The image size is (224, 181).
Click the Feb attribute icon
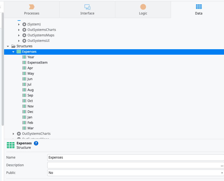tap(24, 123)
